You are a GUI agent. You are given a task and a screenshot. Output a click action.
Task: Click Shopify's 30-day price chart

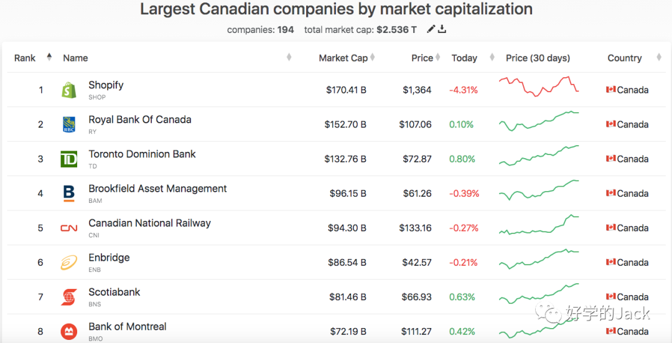click(x=539, y=86)
